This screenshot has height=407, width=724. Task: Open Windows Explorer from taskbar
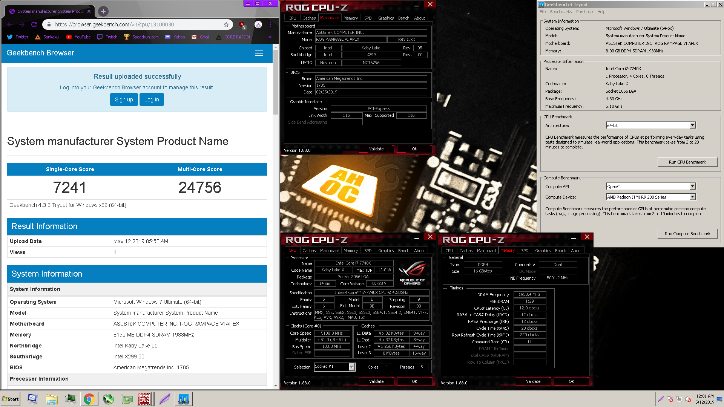point(52,399)
